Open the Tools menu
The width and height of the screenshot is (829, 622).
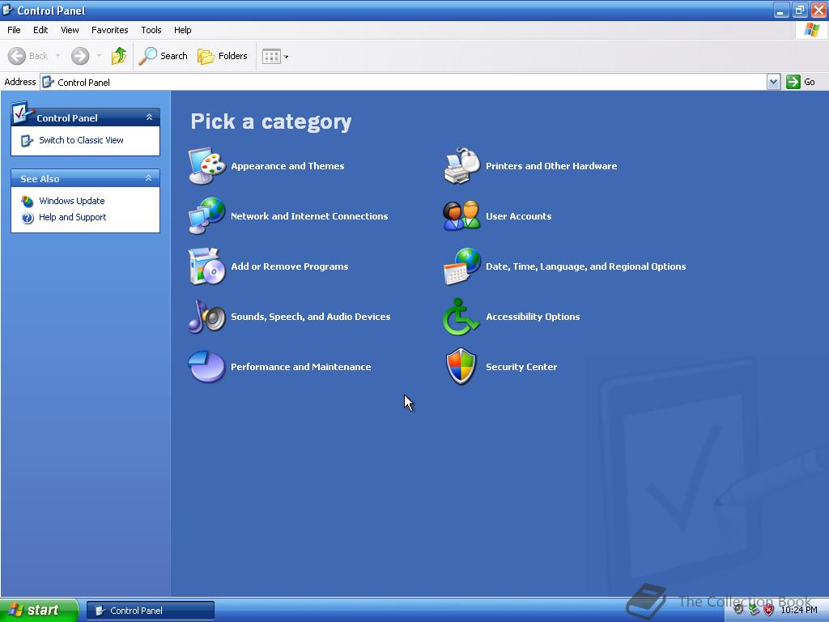coord(151,30)
